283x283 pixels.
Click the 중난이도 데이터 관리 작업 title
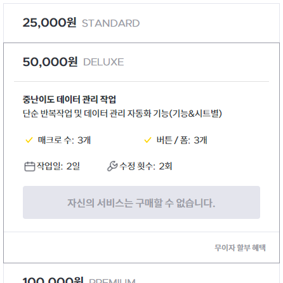[x=69, y=100]
